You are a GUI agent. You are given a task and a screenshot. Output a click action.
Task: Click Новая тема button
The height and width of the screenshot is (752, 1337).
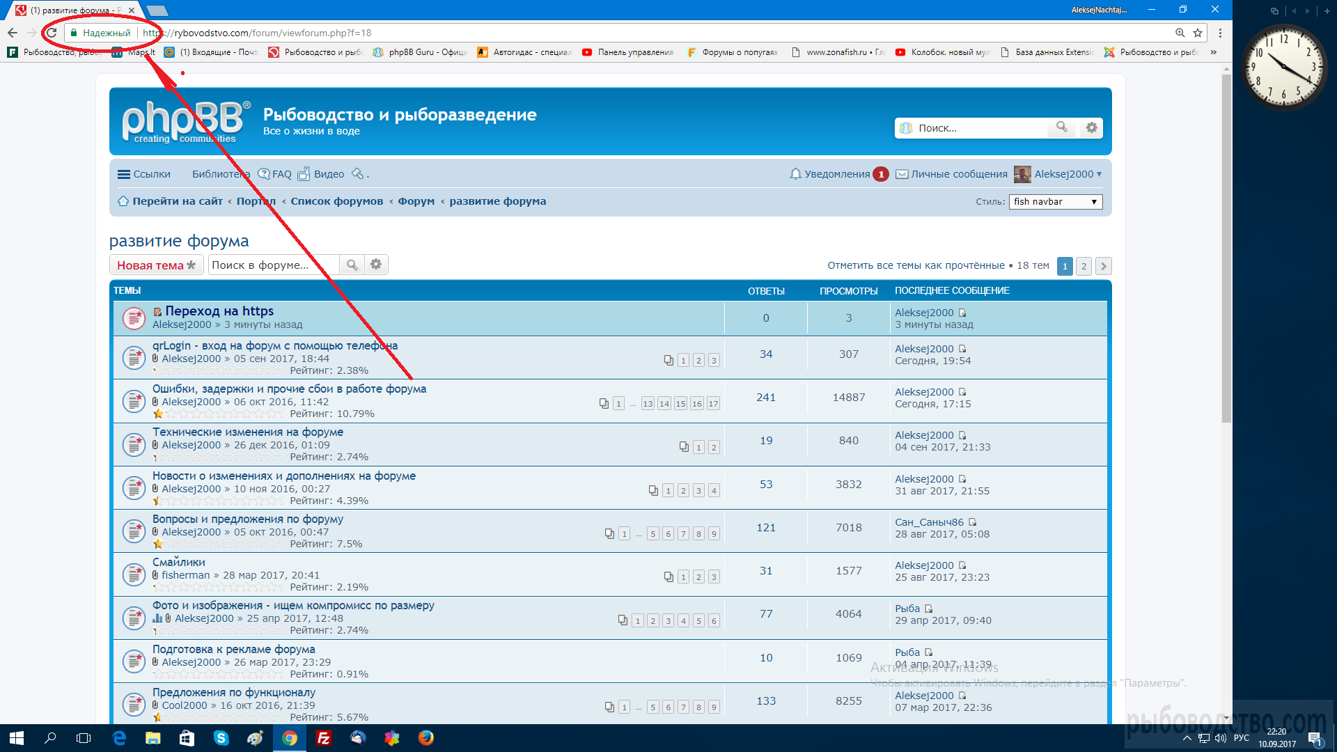coord(156,265)
